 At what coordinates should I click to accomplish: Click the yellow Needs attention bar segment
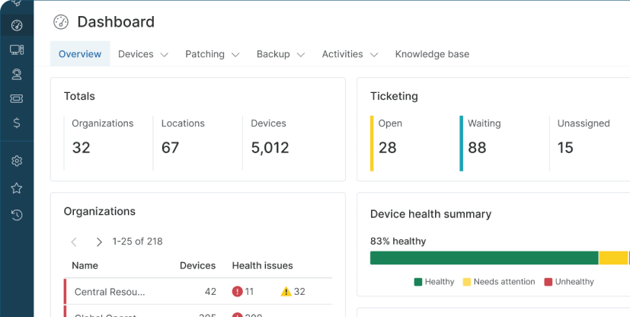point(613,258)
